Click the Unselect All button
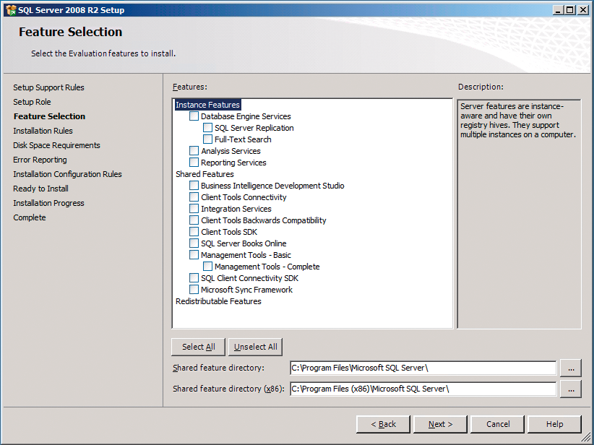This screenshot has height=445, width=594. click(x=255, y=347)
